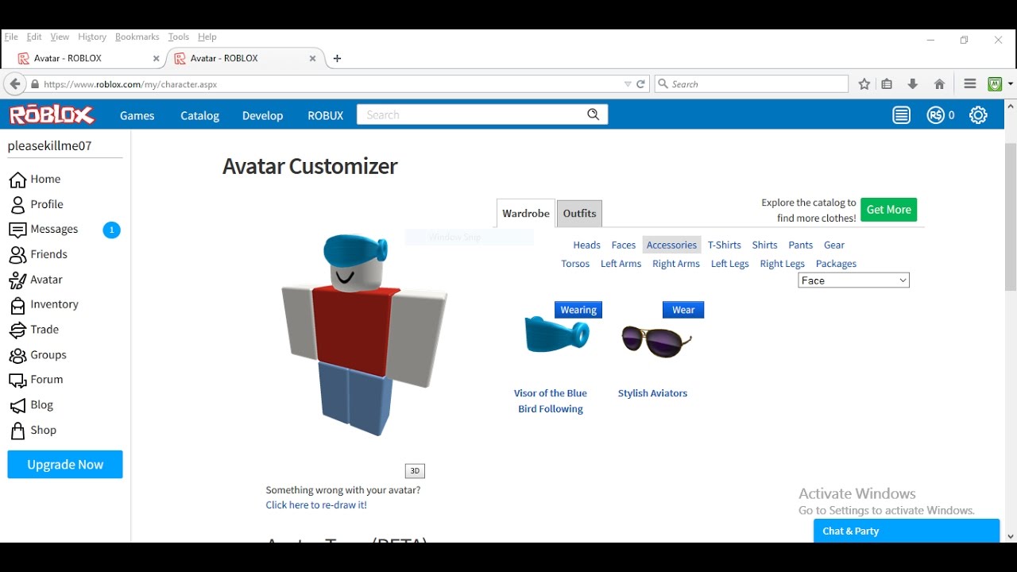
Task: Open the Home sidebar icon
Action: point(17,180)
